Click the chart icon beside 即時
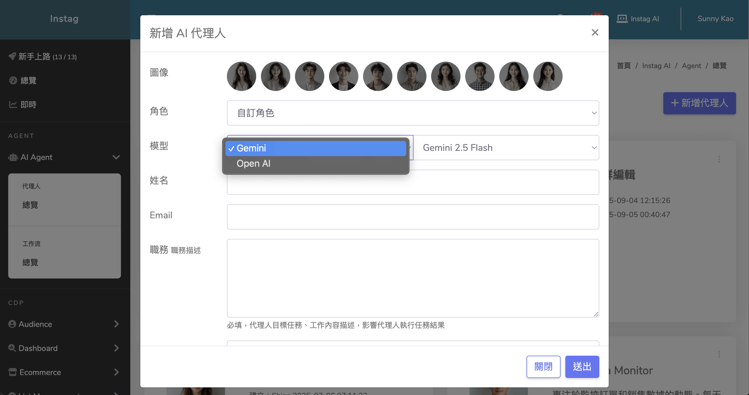 pos(13,104)
